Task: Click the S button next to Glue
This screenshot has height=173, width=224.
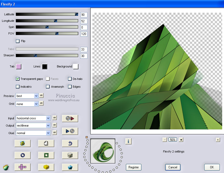Action: (55, 132)
